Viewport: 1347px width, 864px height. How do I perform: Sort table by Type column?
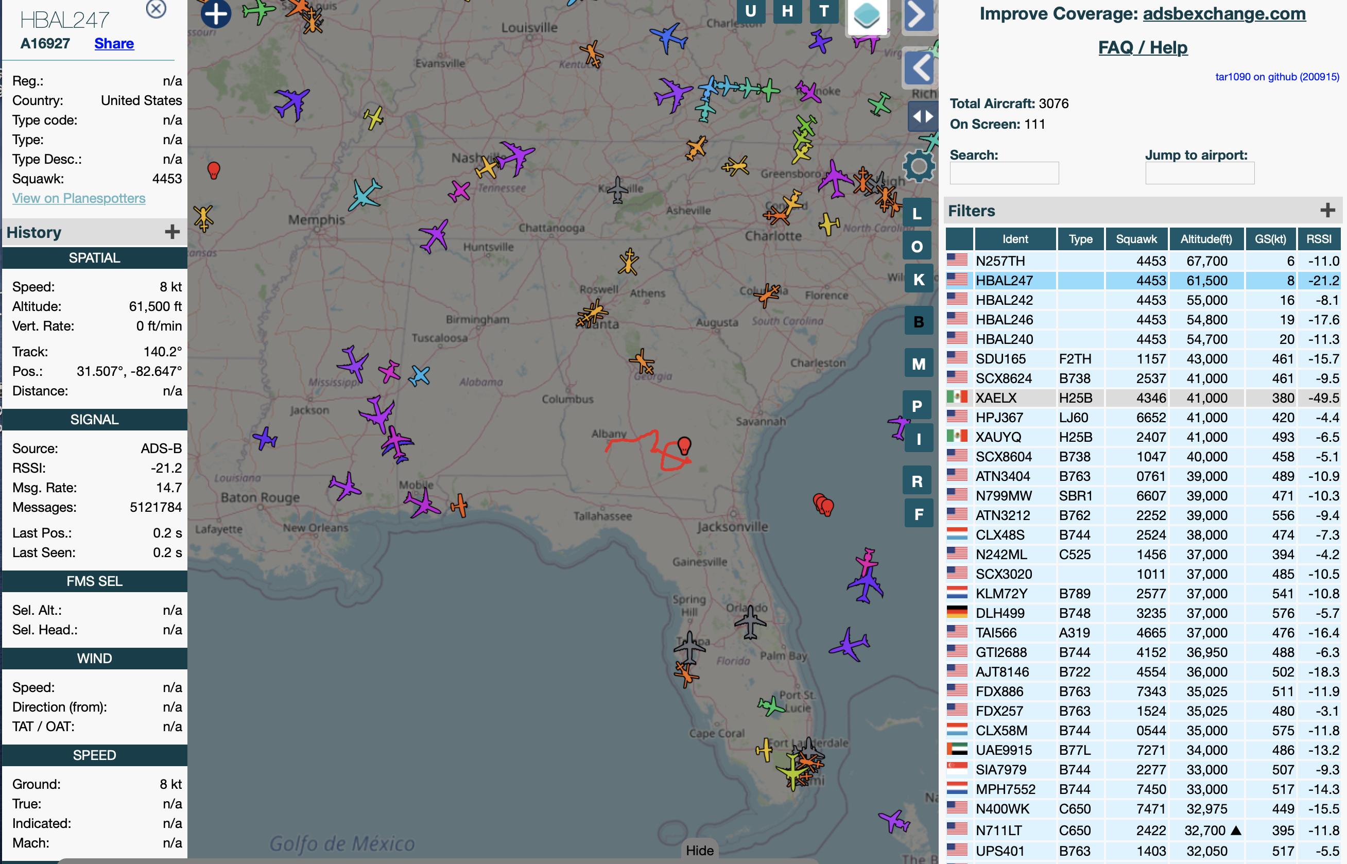(1080, 239)
